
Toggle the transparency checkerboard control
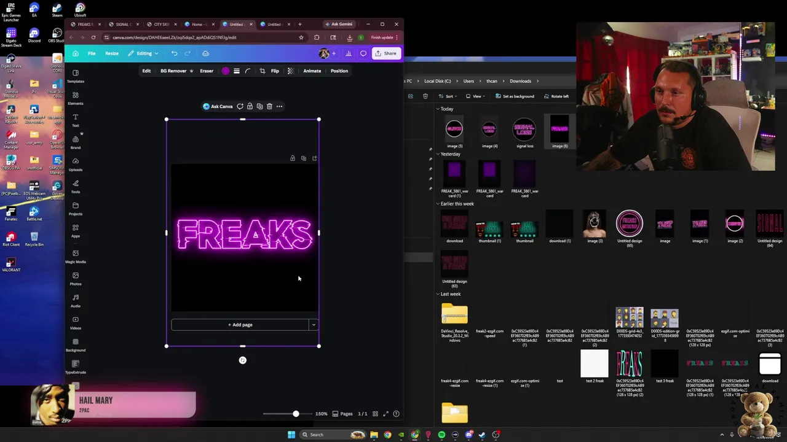tap(291, 71)
